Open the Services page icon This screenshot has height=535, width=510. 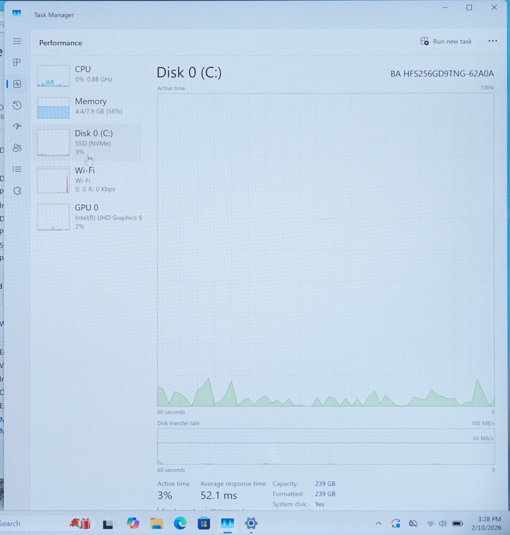coord(17,191)
